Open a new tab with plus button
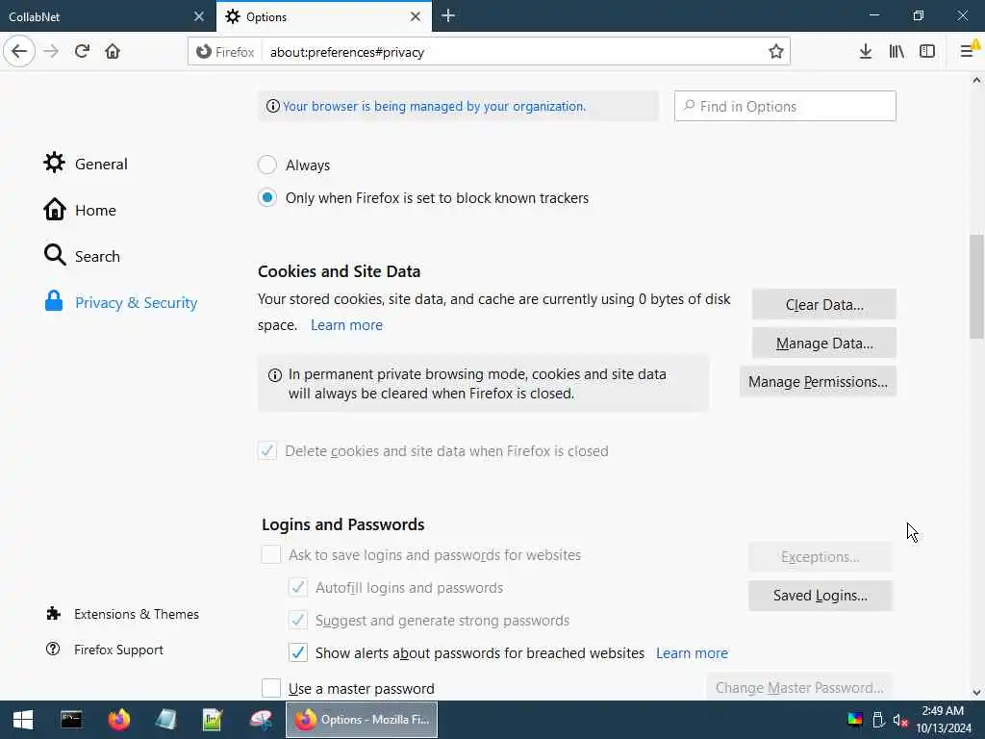The height and width of the screenshot is (739, 985). pos(448,15)
